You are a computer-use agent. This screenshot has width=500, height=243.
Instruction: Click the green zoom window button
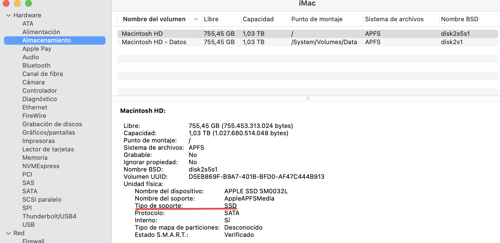tap(28, 3)
